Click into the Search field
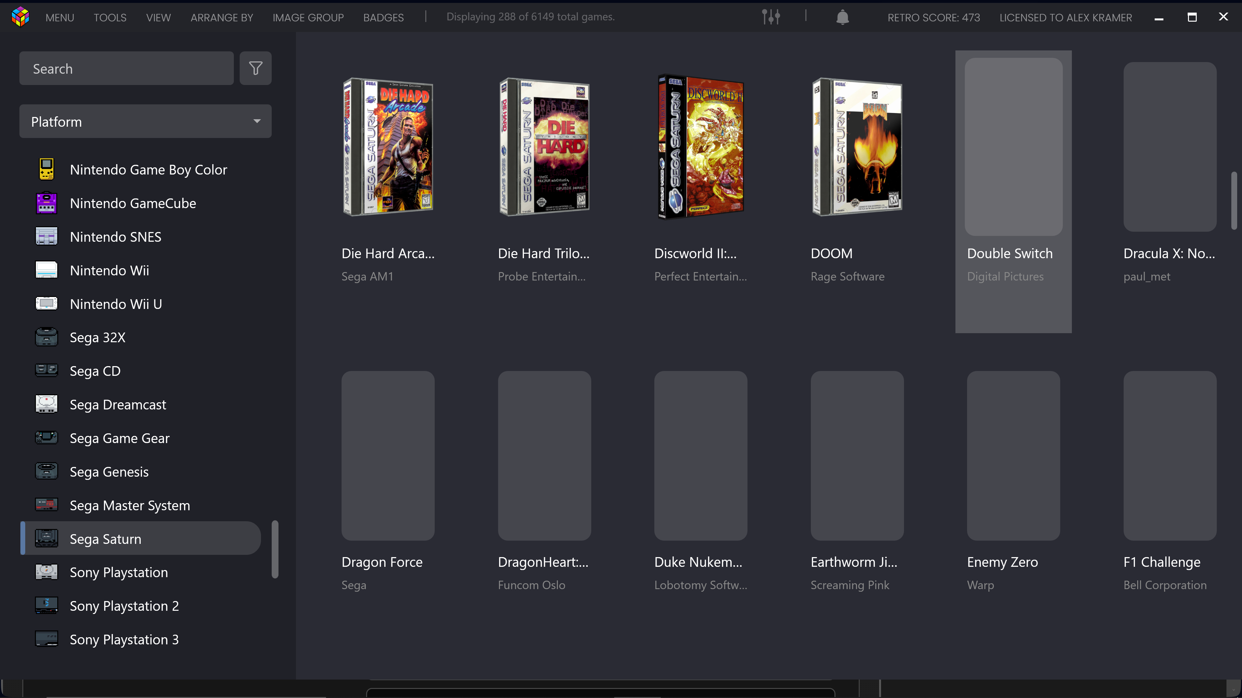This screenshot has height=698, width=1242. 126,69
